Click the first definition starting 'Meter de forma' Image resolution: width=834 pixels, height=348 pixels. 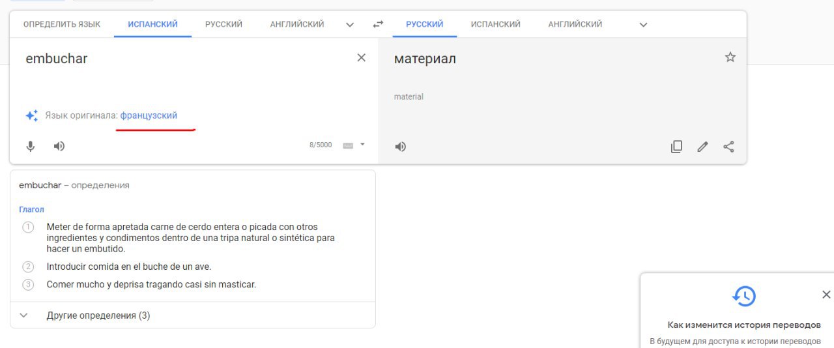click(190, 238)
